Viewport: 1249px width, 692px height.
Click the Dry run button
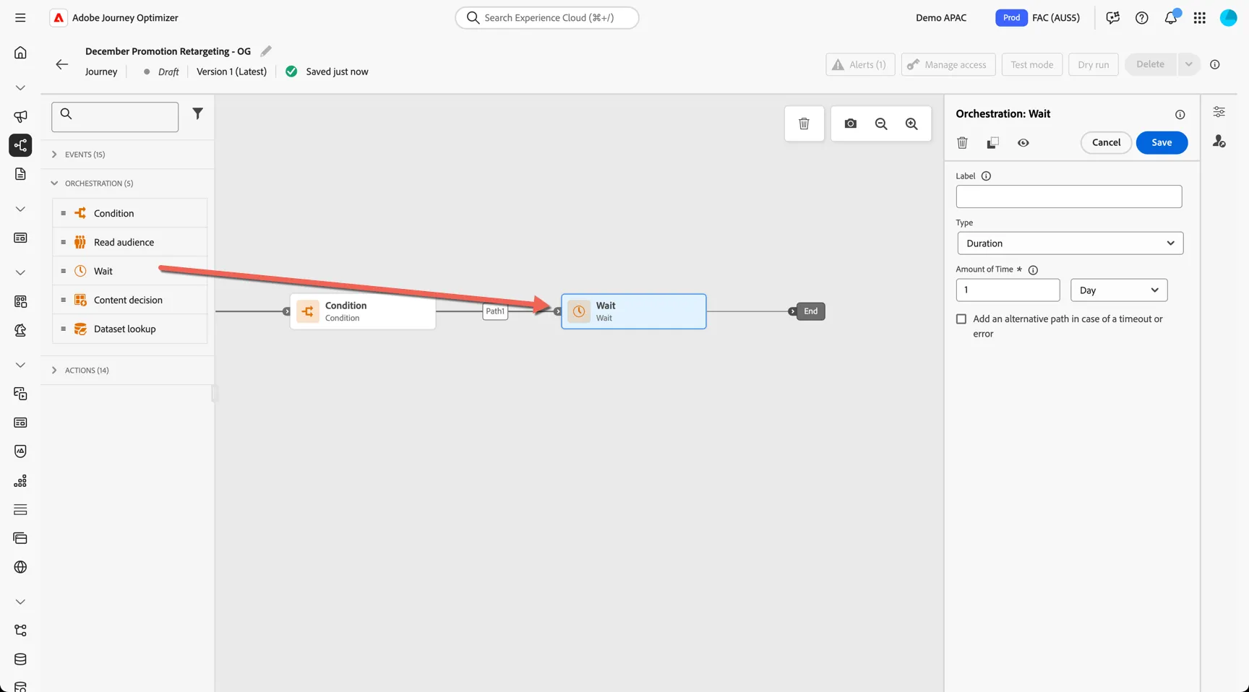tap(1093, 64)
